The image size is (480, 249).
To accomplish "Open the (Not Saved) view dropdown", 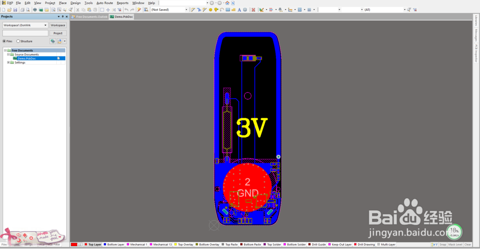I will point(186,10).
